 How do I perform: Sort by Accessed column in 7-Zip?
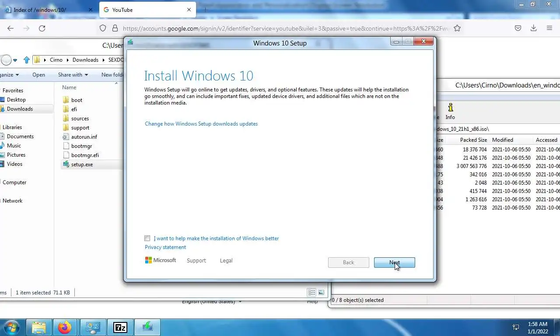tap(546, 140)
